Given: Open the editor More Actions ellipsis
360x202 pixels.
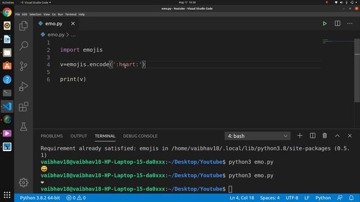Looking at the screenshot, I should click(350, 24).
